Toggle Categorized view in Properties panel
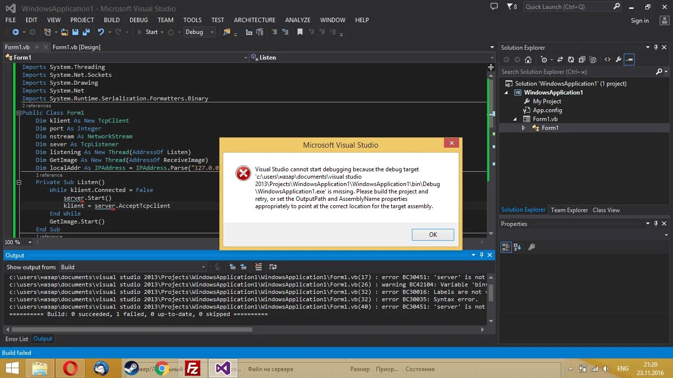 coord(506,247)
